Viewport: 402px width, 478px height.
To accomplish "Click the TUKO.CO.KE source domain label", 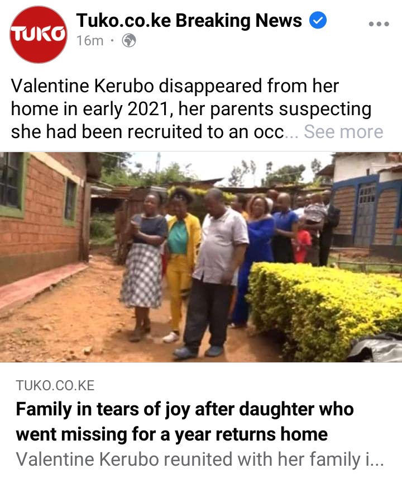I will pyautogui.click(x=55, y=386).
